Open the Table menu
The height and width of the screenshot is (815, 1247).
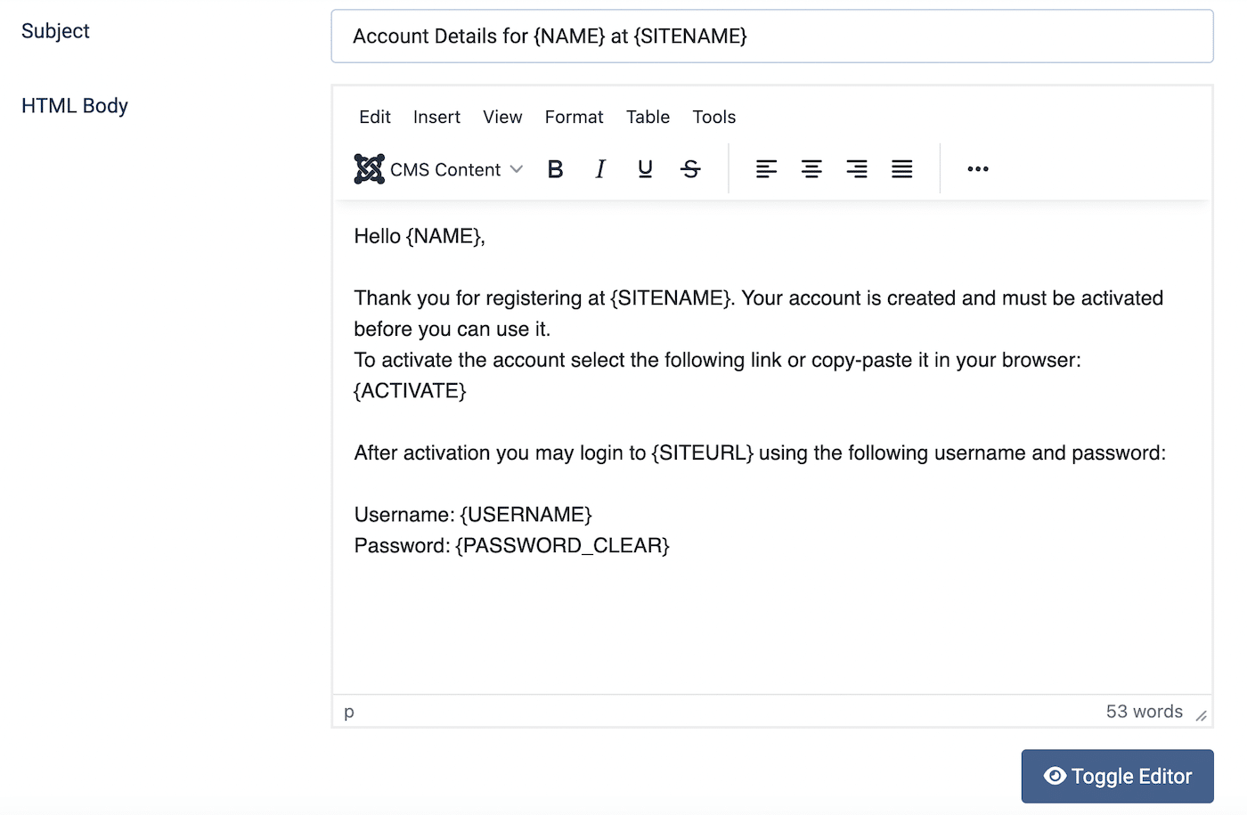point(647,117)
